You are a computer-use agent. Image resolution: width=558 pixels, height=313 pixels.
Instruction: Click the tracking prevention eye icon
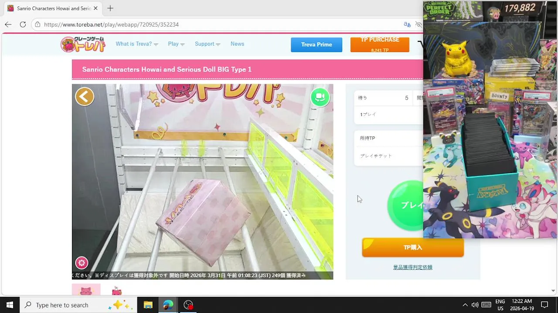click(x=418, y=25)
